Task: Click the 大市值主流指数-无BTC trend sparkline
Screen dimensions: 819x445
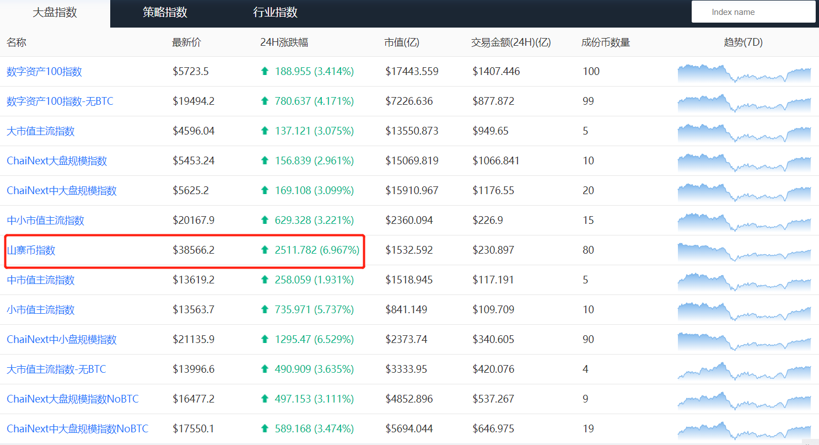Action: (744, 371)
